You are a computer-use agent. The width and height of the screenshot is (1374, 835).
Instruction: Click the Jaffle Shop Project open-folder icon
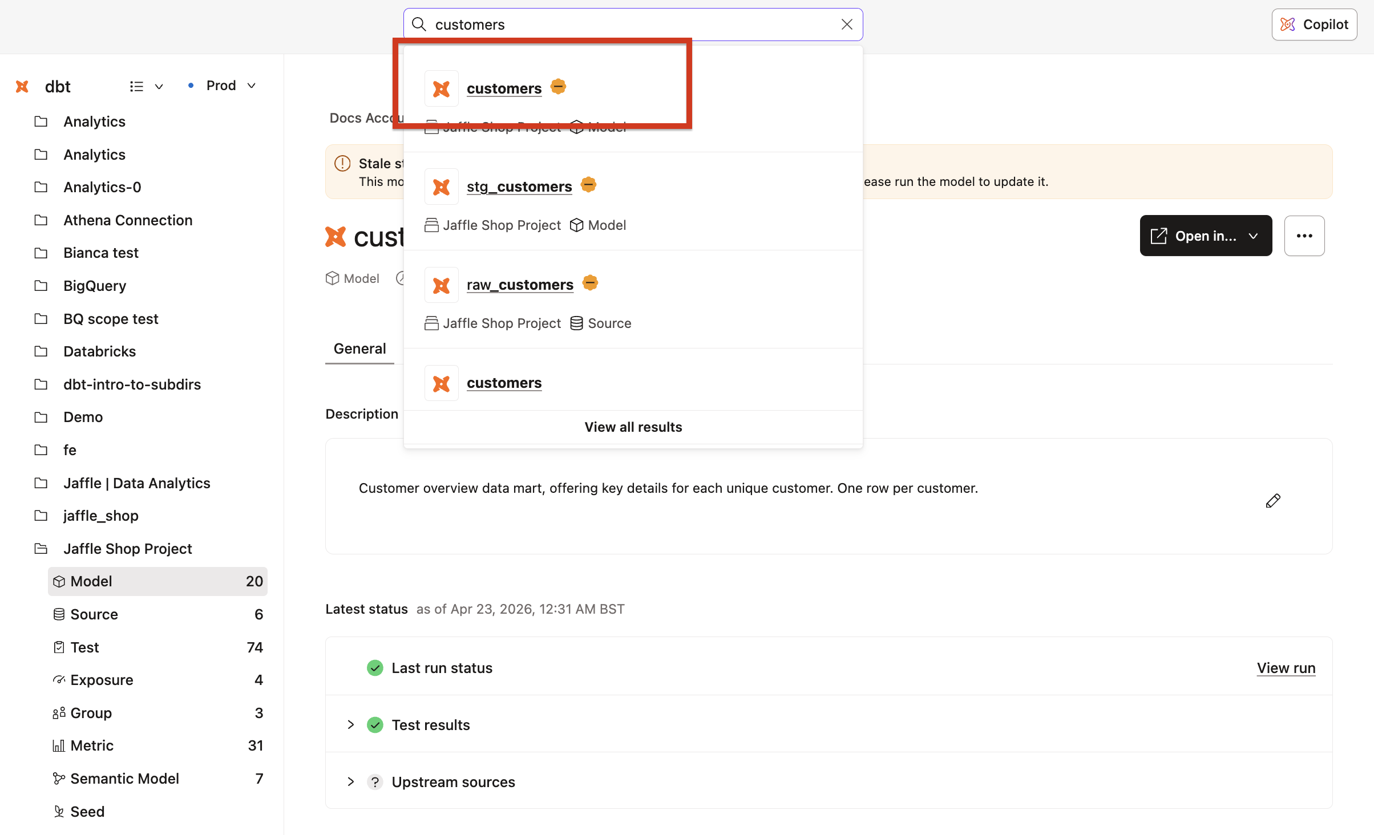[41, 549]
